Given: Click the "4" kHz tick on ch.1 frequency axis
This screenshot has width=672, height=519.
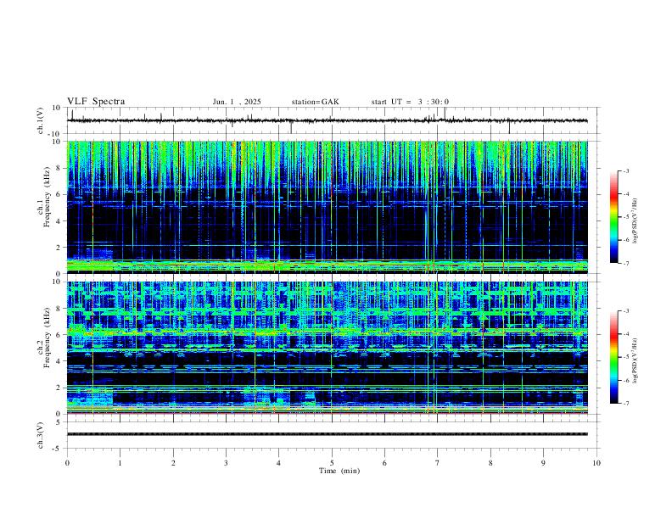Looking at the screenshot, I should 59,221.
